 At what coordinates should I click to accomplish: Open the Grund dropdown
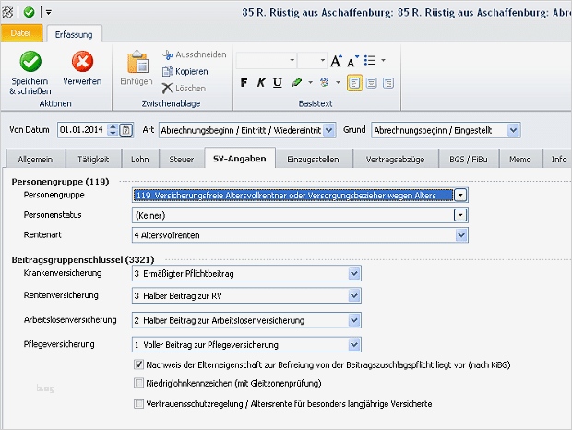[513, 130]
